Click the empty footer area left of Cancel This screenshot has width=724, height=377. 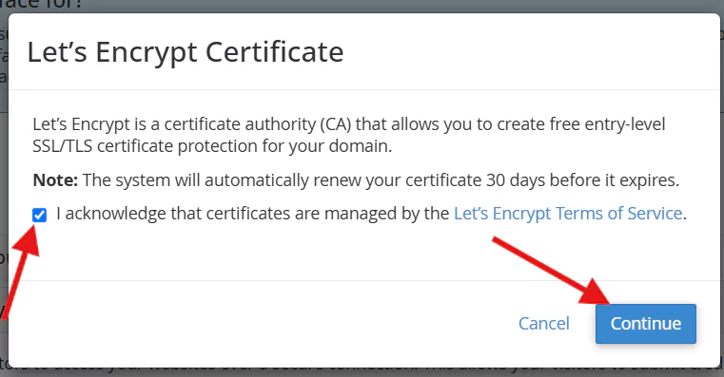click(x=259, y=324)
